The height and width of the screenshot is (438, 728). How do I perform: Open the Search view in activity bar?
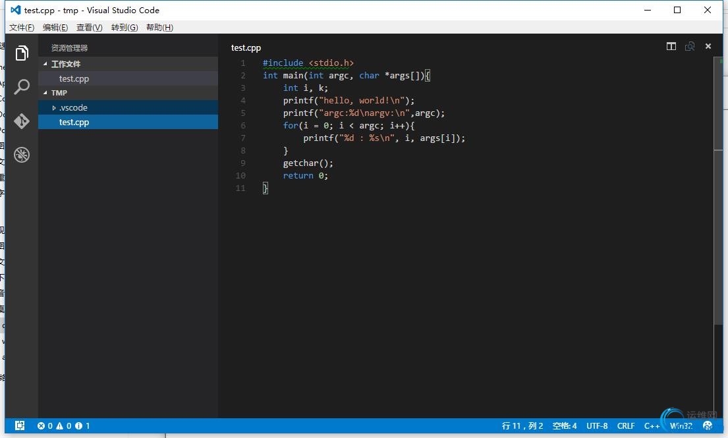[22, 87]
